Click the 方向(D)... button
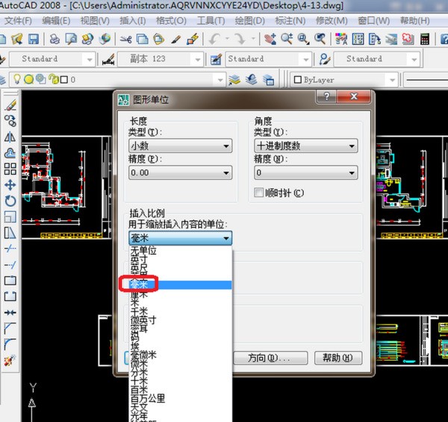Viewport: 448px width, 422px height. [x=269, y=358]
